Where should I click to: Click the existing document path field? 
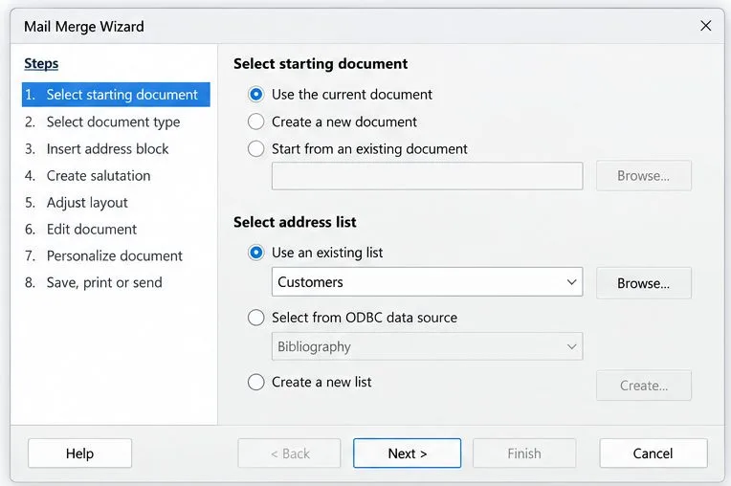pos(427,176)
